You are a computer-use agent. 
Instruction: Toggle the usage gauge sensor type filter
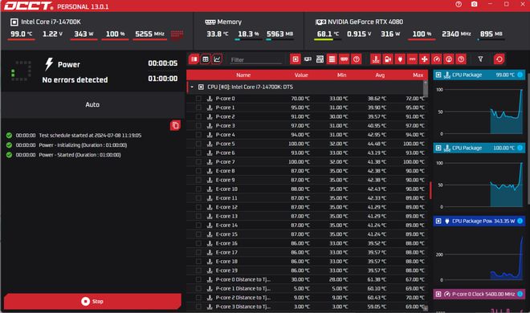point(449,59)
